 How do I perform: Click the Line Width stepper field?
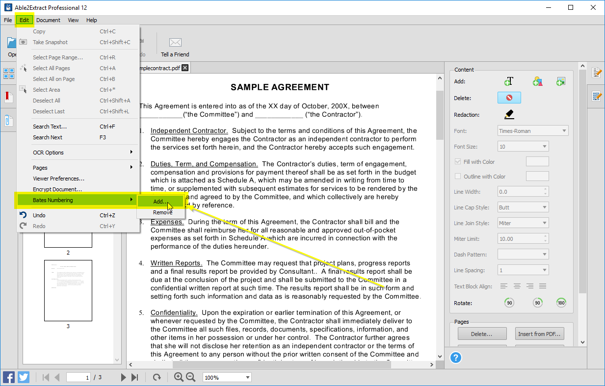(523, 191)
